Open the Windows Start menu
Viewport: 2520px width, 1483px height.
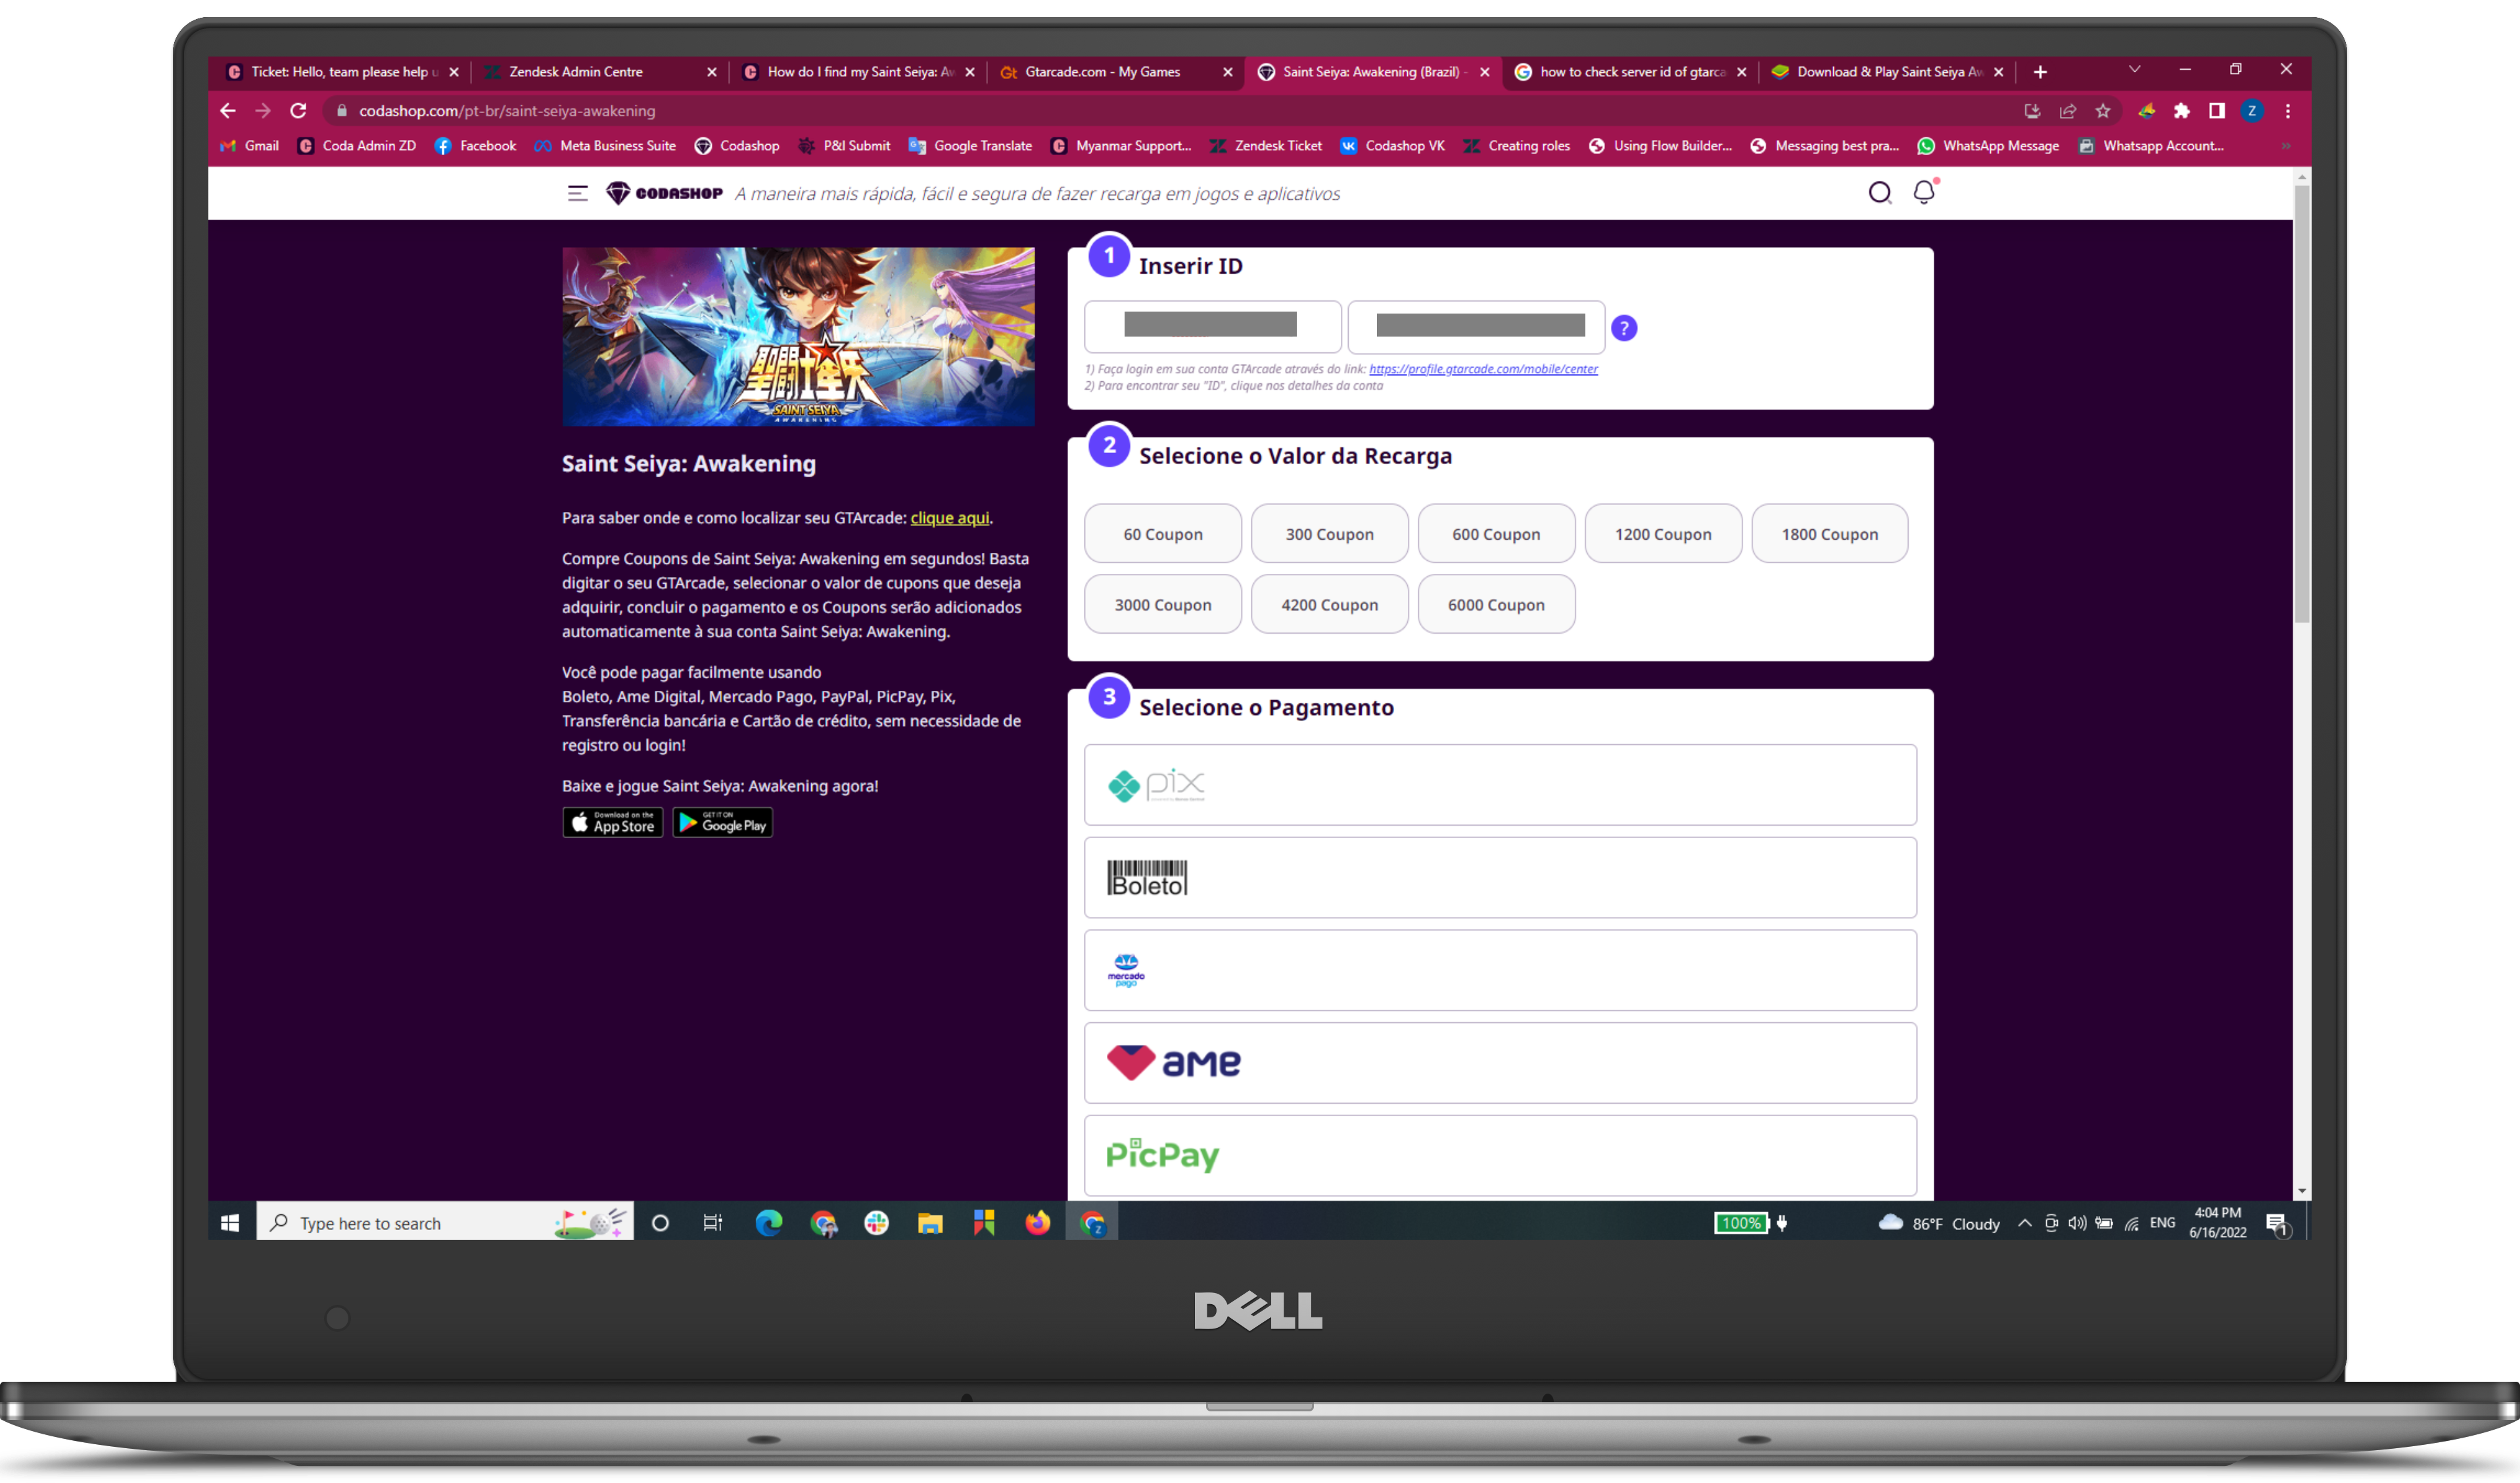point(230,1222)
